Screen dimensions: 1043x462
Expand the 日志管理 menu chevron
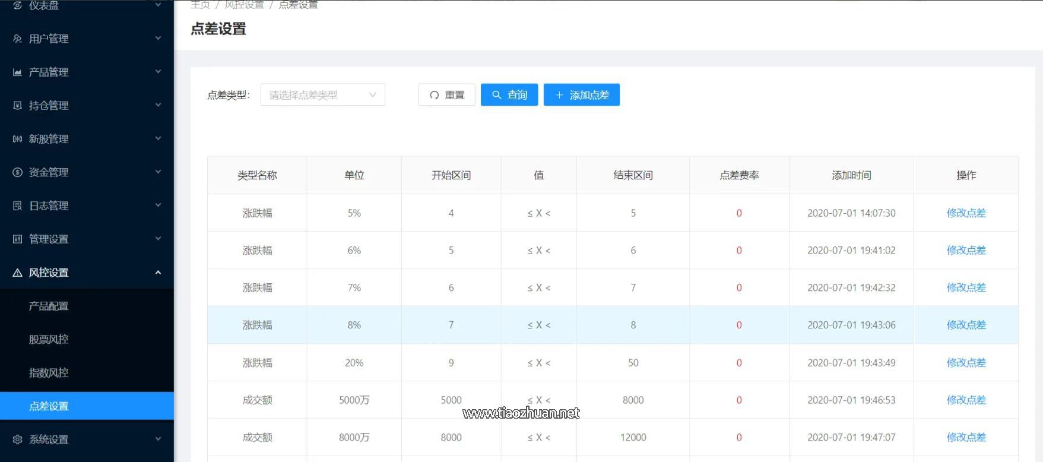(158, 205)
